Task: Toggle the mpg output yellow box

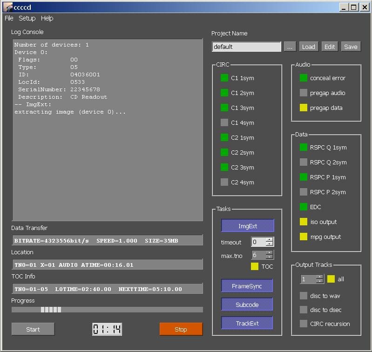Action: tap(303, 237)
